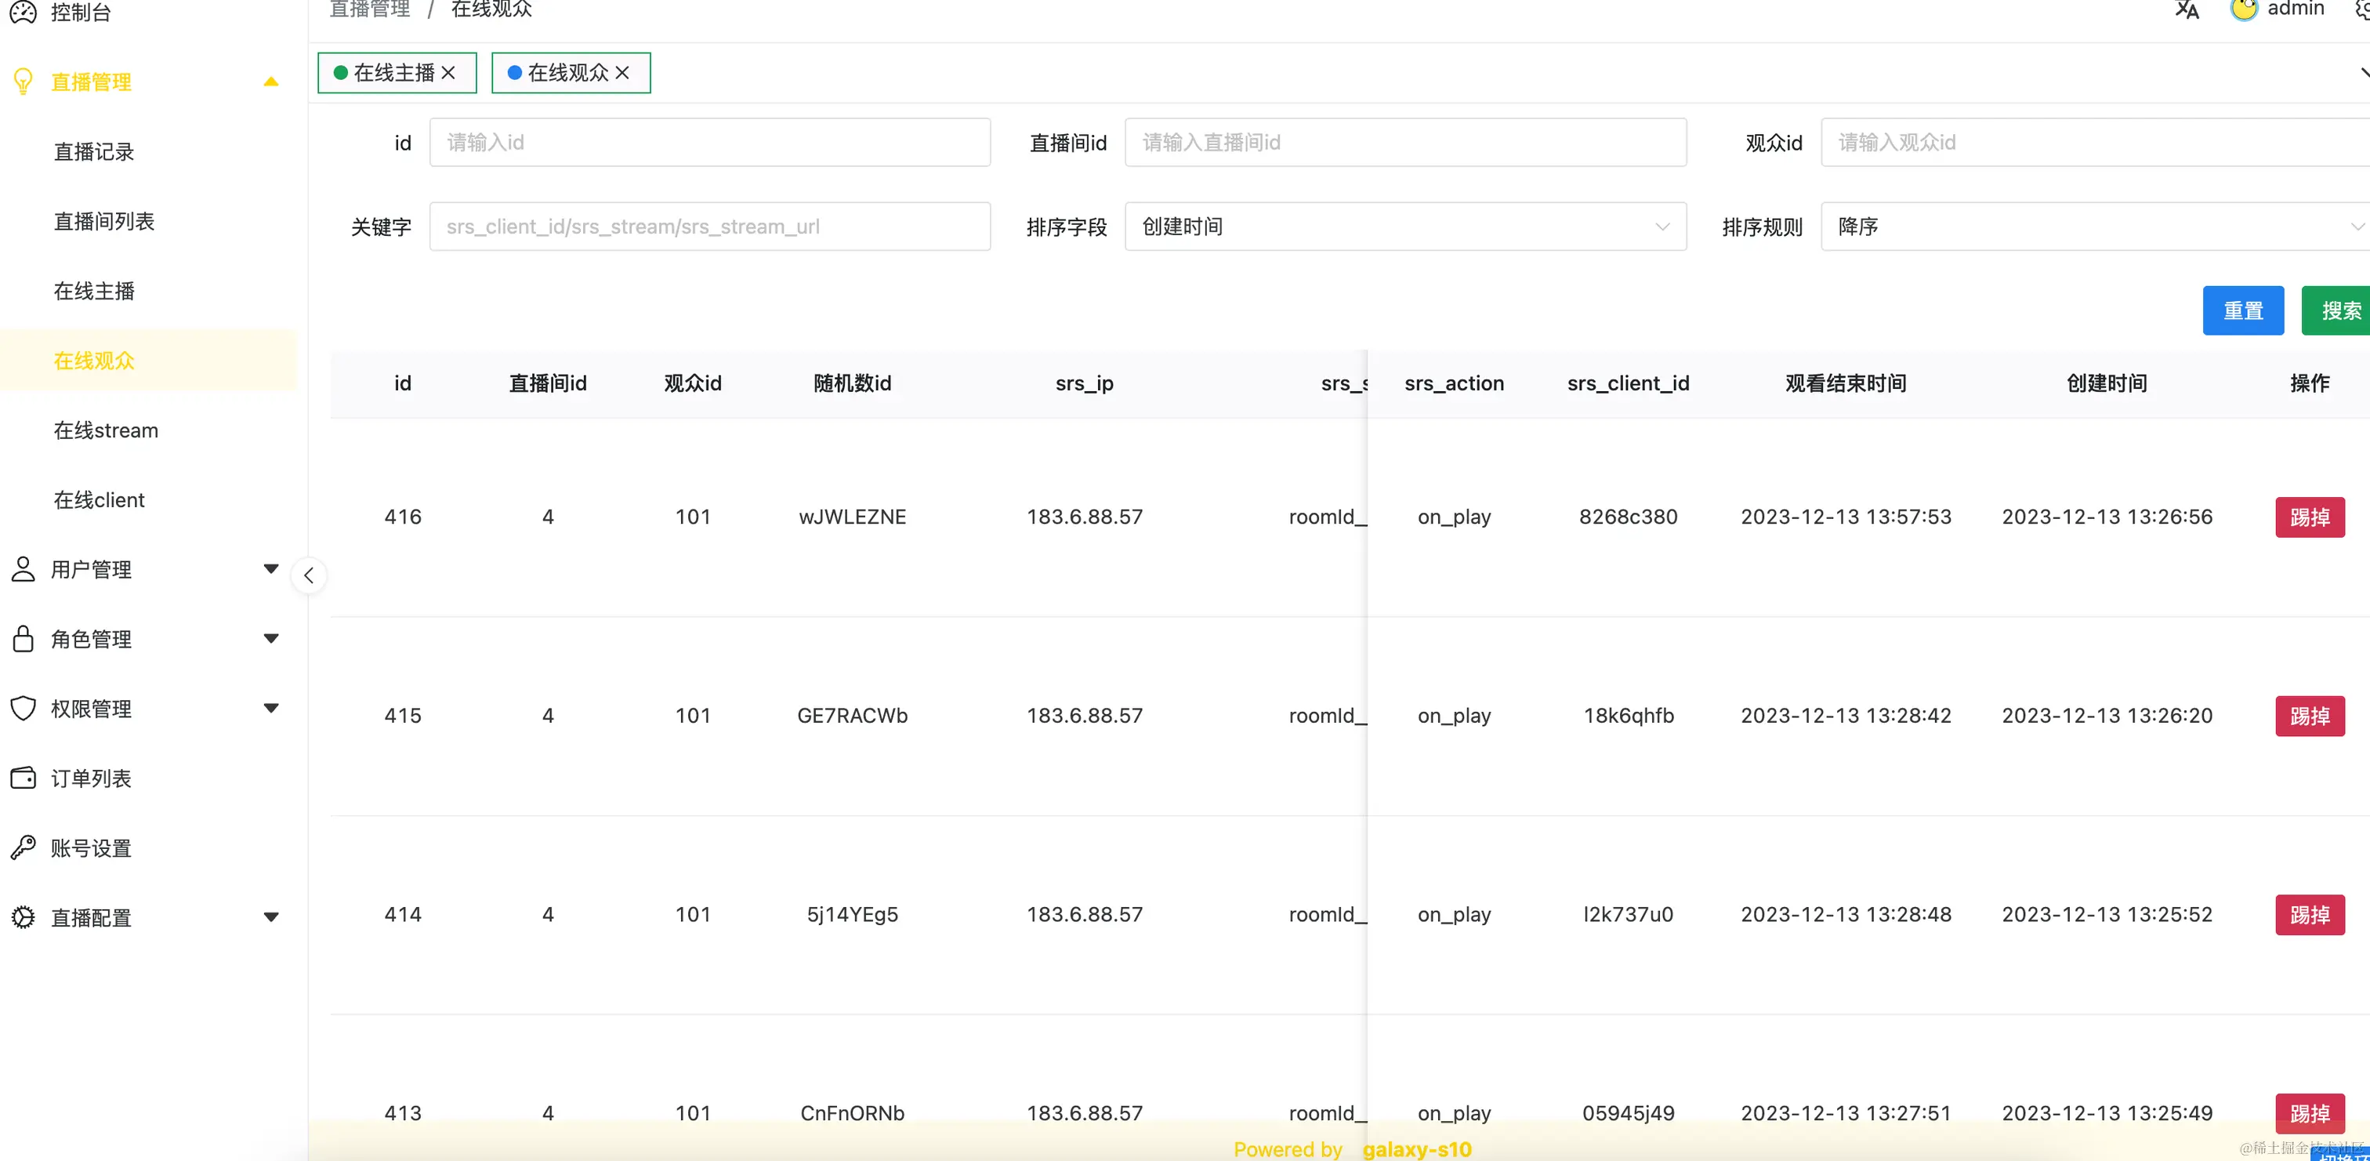The image size is (2370, 1161).
Task: Switch to the 在线主播 tab
Action: pos(397,73)
